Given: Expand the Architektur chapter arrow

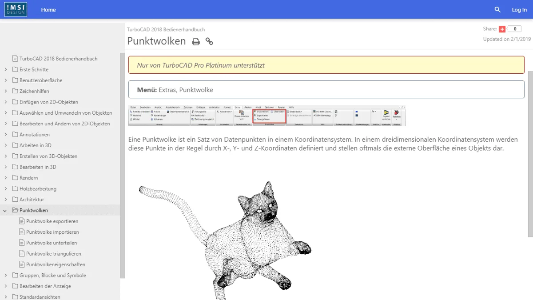Looking at the screenshot, I should point(5,200).
